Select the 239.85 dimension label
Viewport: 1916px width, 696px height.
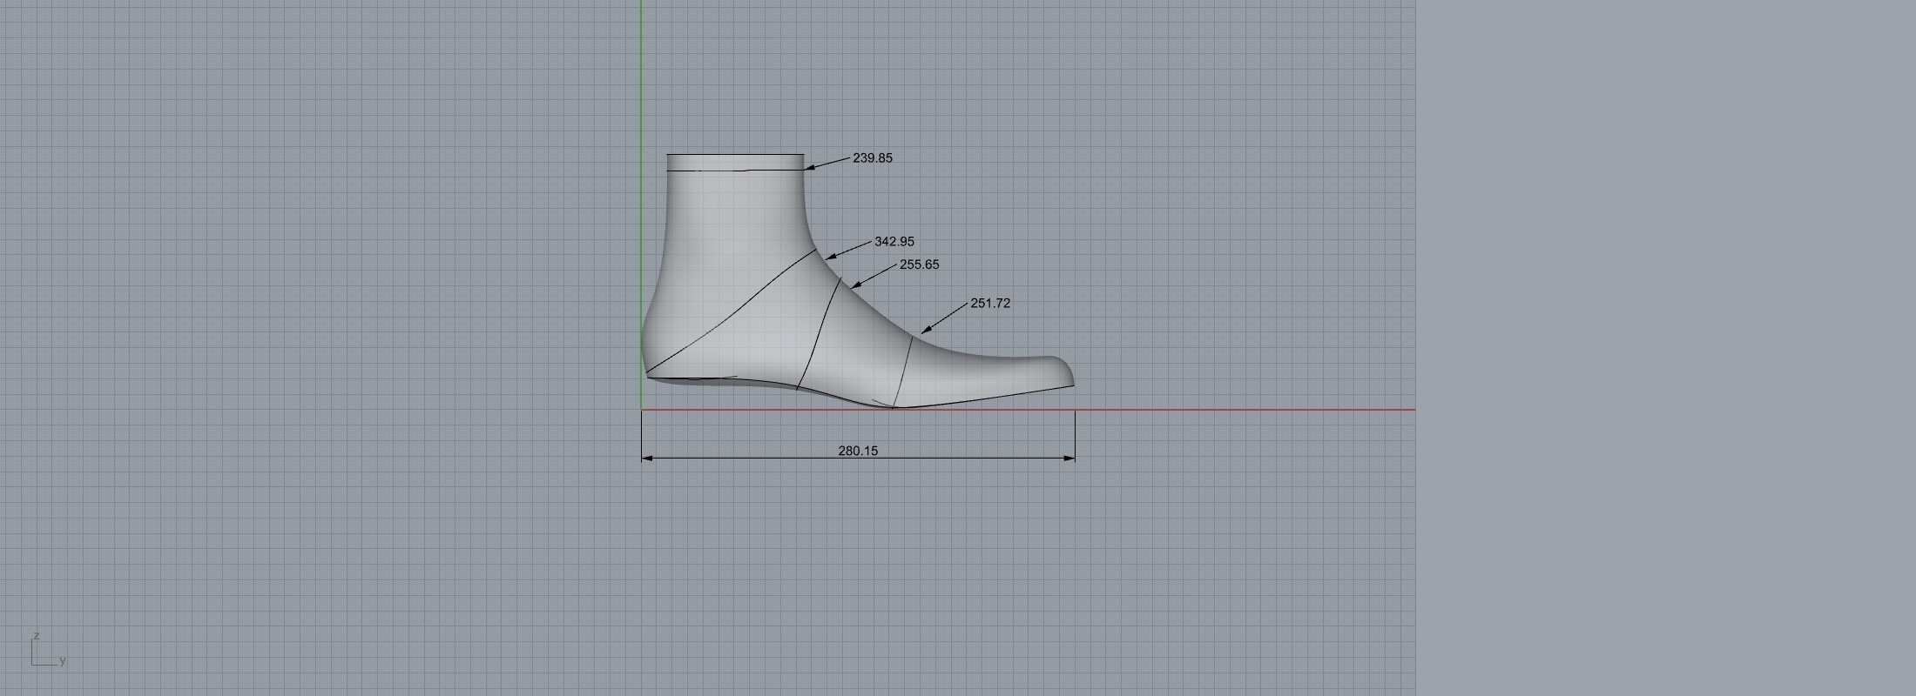click(872, 158)
